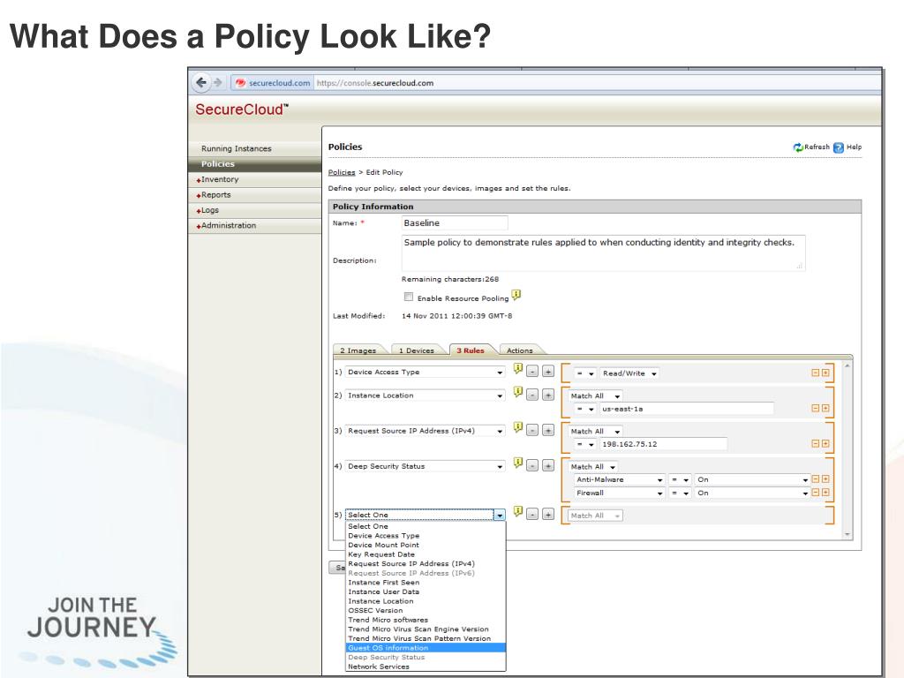Click orange minus icon on Read/Write condition
The width and height of the screenshot is (904, 678).
pyautogui.click(x=815, y=373)
